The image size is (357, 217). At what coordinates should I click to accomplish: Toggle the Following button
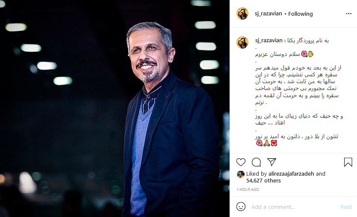[x=300, y=14]
